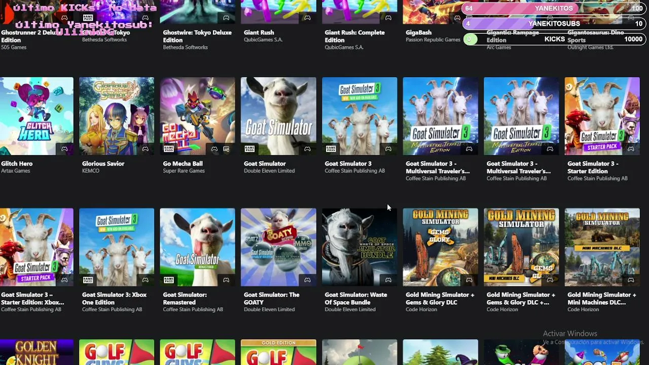This screenshot has width=649, height=365.
Task: Click controller icon on Goat Simulator 3: Xbox One Edition
Action: coord(145,280)
